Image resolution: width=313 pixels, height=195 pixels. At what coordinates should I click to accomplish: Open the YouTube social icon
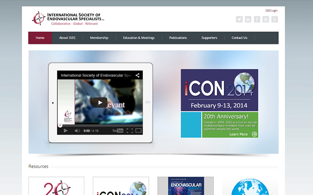coord(266,20)
